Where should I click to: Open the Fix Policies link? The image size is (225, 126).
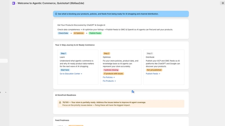click(109, 77)
